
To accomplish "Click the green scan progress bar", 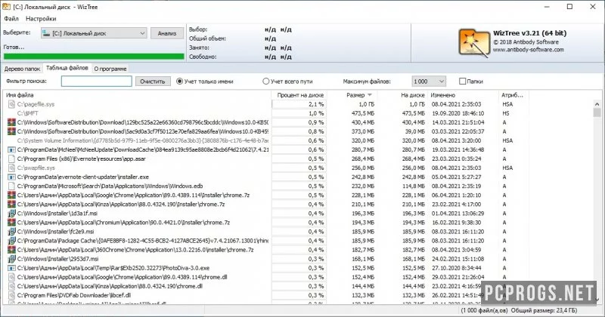I will (x=94, y=57).
